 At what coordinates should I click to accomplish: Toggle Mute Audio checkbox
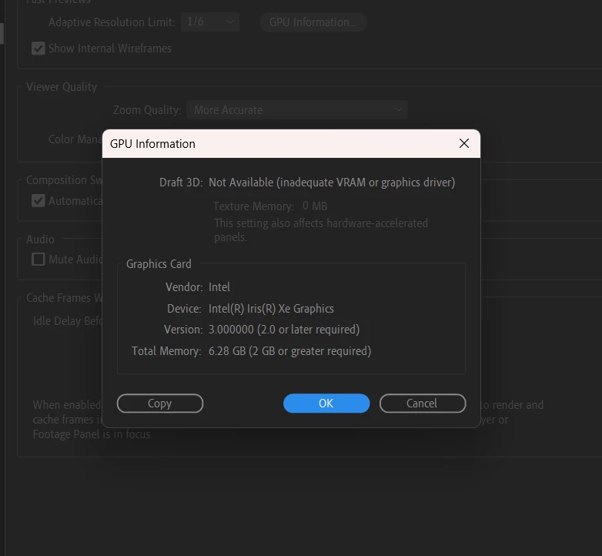click(x=38, y=260)
